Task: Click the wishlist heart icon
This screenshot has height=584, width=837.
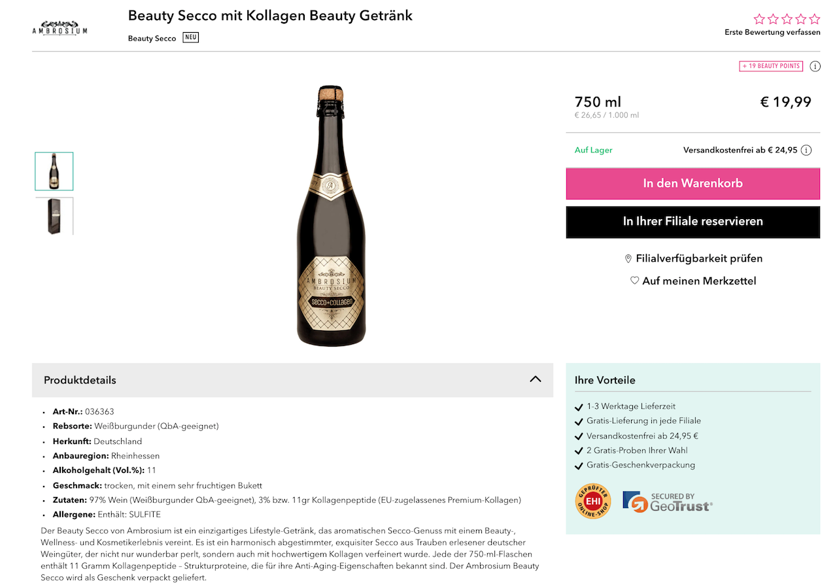Action: pyautogui.click(x=634, y=281)
